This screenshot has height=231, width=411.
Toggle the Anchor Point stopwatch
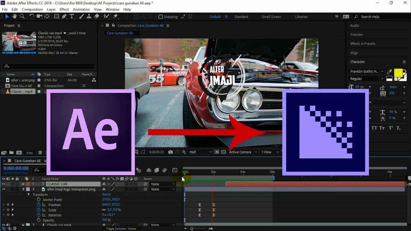click(39, 200)
